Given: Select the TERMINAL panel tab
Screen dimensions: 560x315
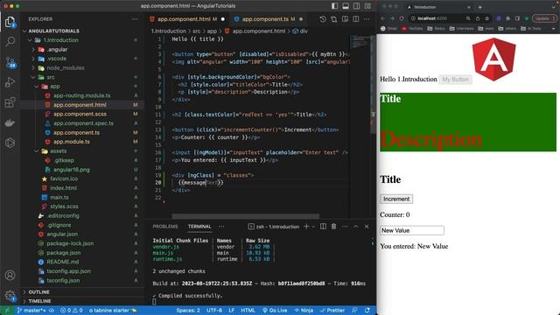Looking at the screenshot, I should 199,227.
